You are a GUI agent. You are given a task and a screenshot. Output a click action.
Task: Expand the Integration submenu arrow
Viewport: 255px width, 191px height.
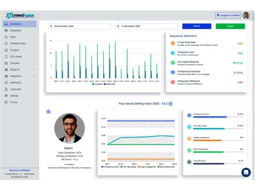coord(34,76)
